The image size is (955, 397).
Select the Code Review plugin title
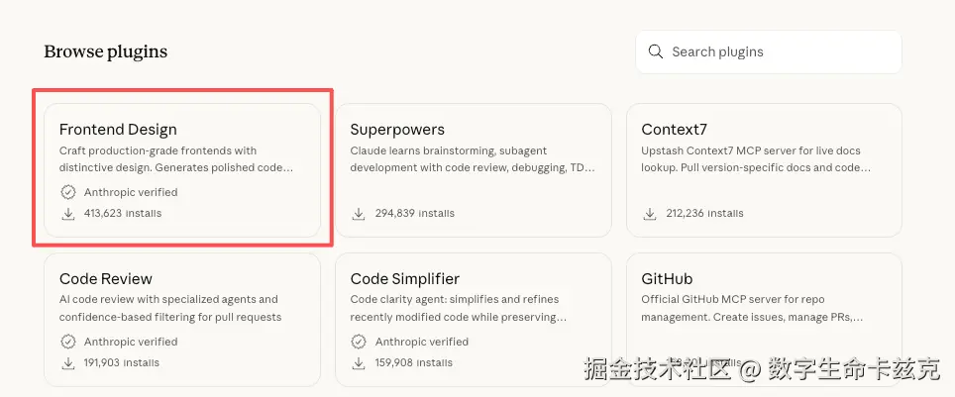coord(106,279)
